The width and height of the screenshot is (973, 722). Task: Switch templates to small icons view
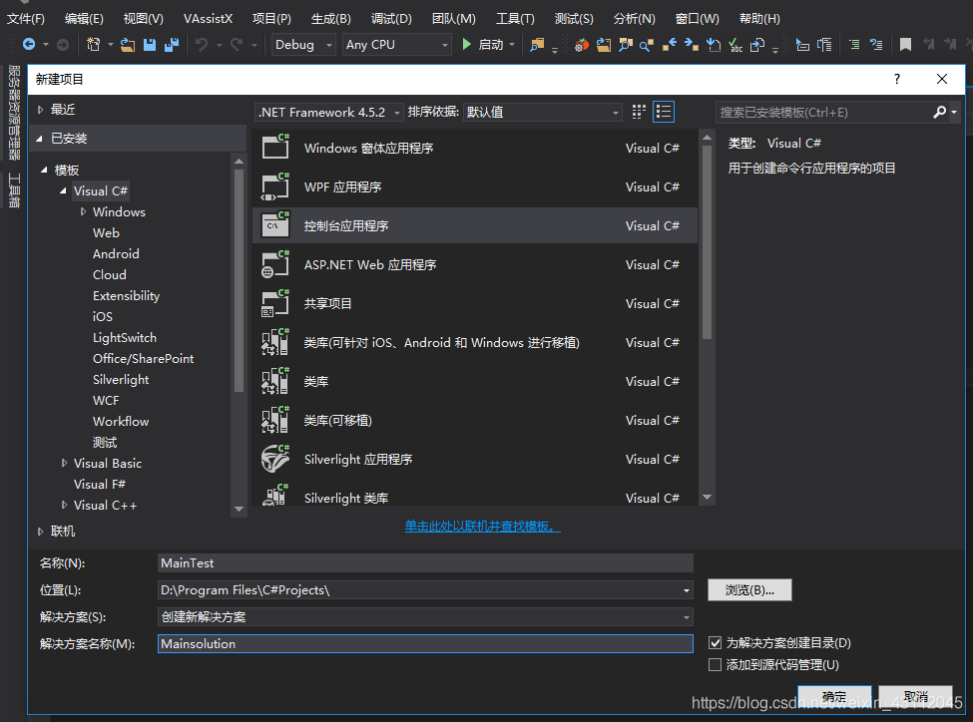click(x=640, y=113)
